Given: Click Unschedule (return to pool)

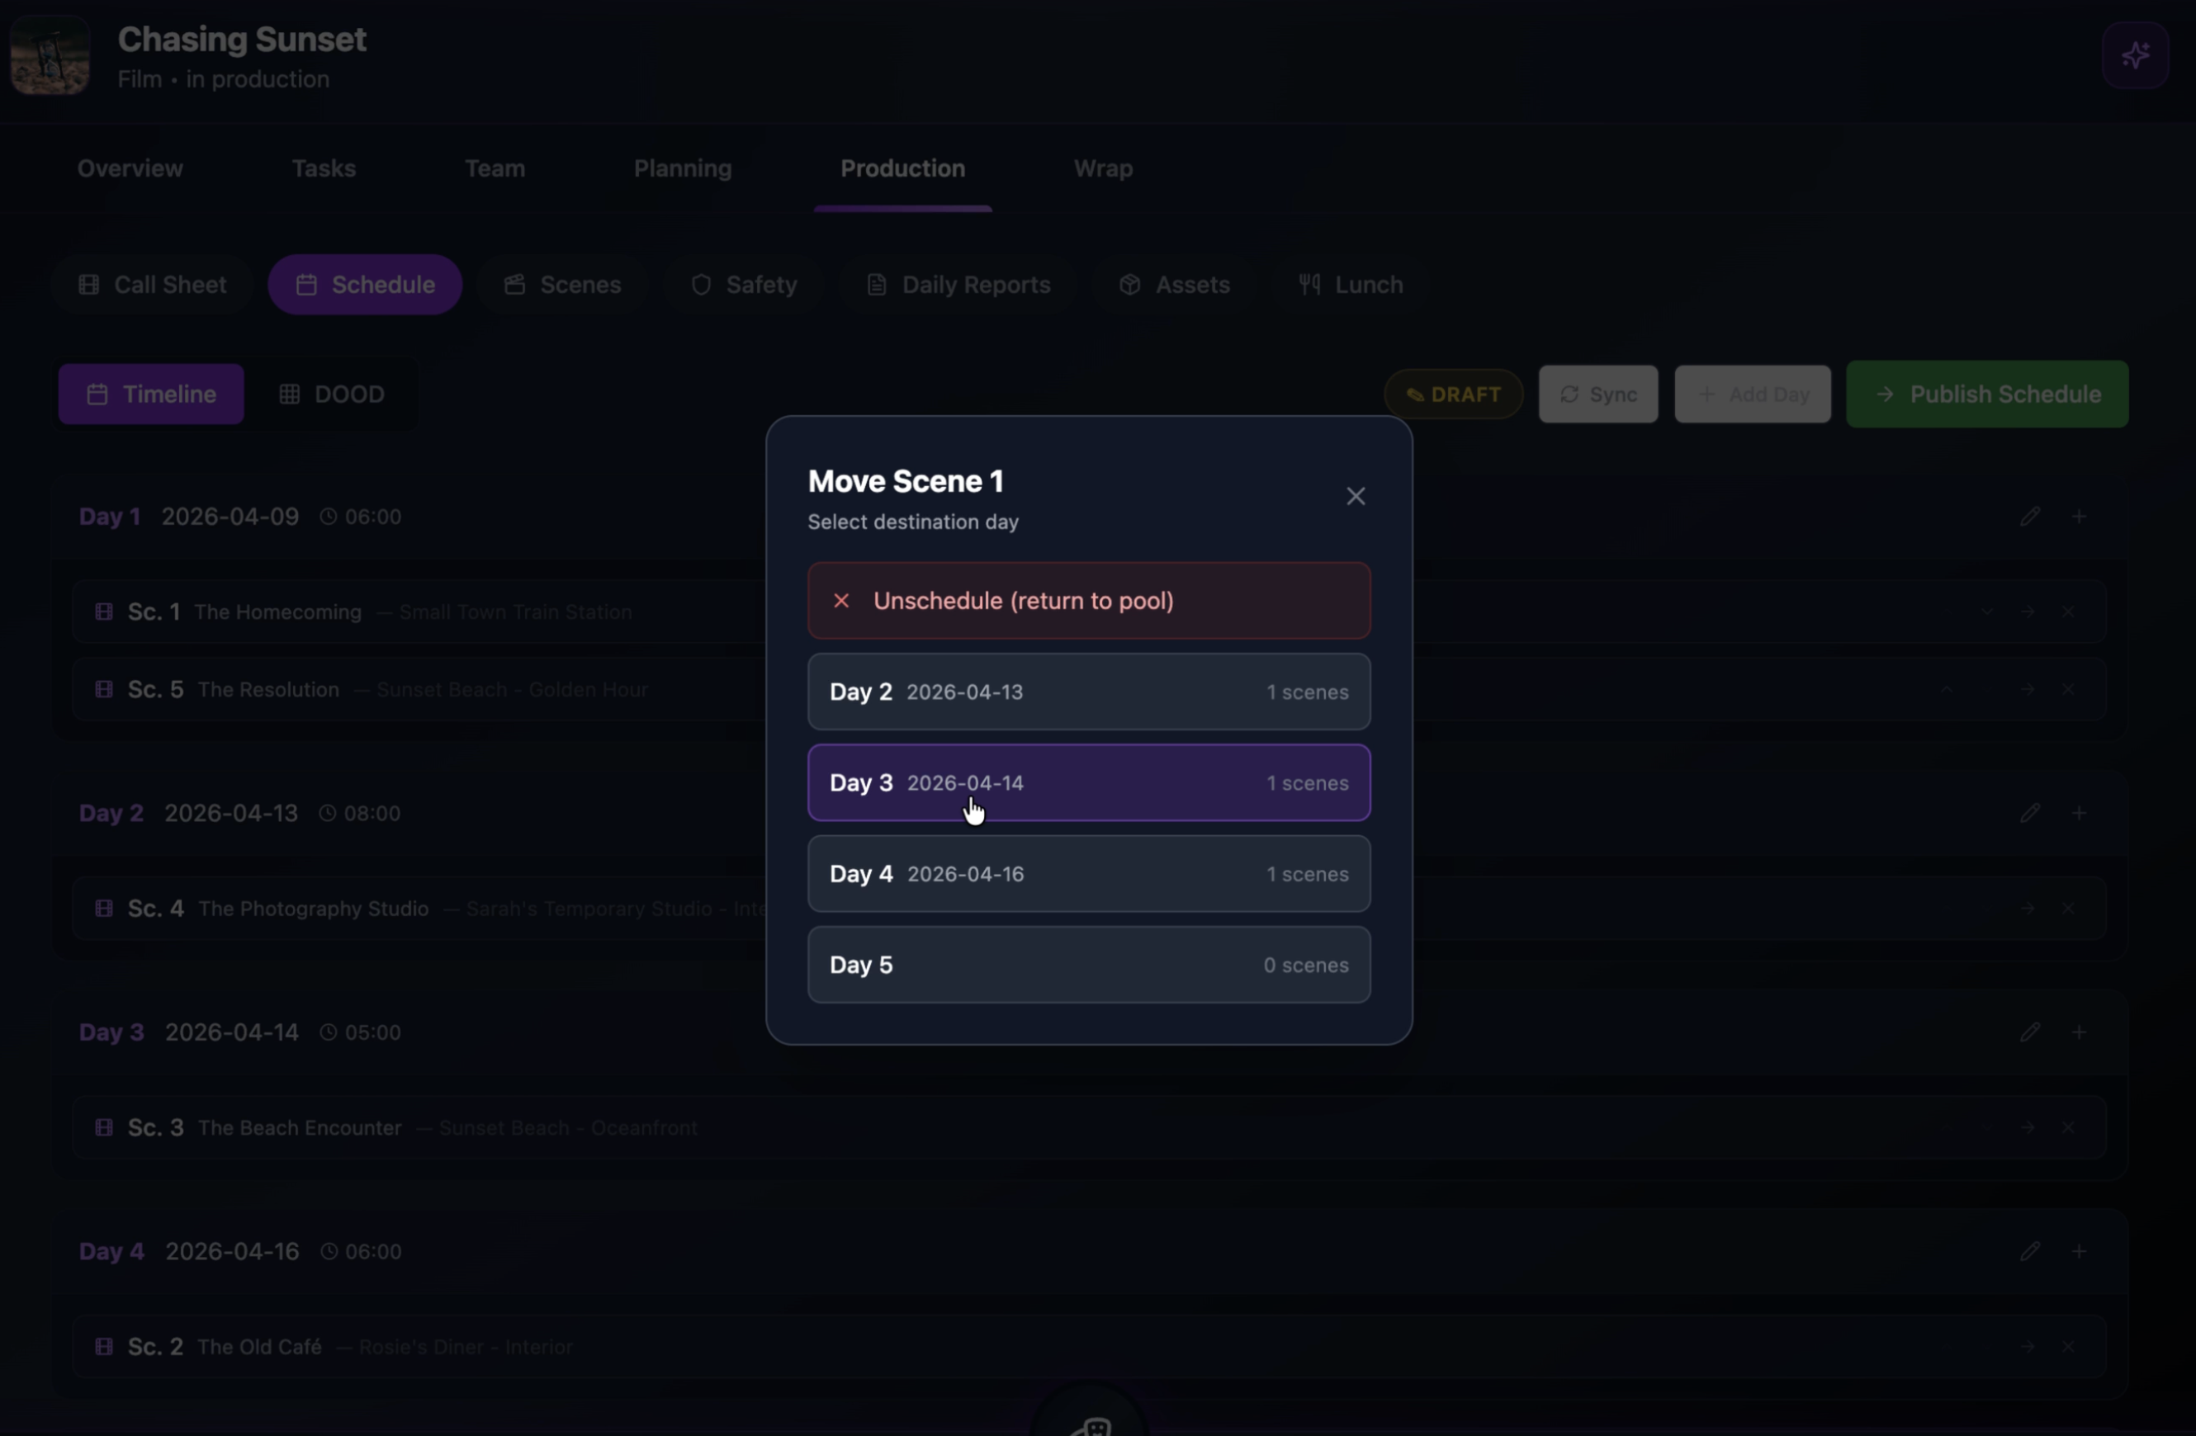Looking at the screenshot, I should pyautogui.click(x=1089, y=602).
